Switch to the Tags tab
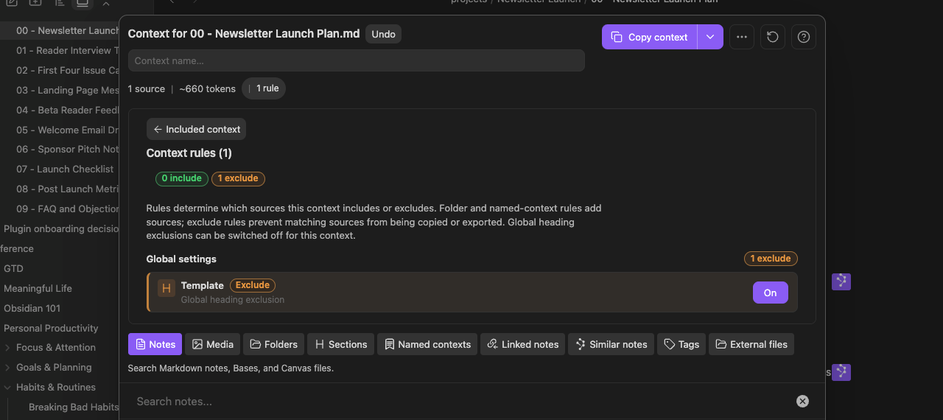This screenshot has height=420, width=943. tap(681, 344)
